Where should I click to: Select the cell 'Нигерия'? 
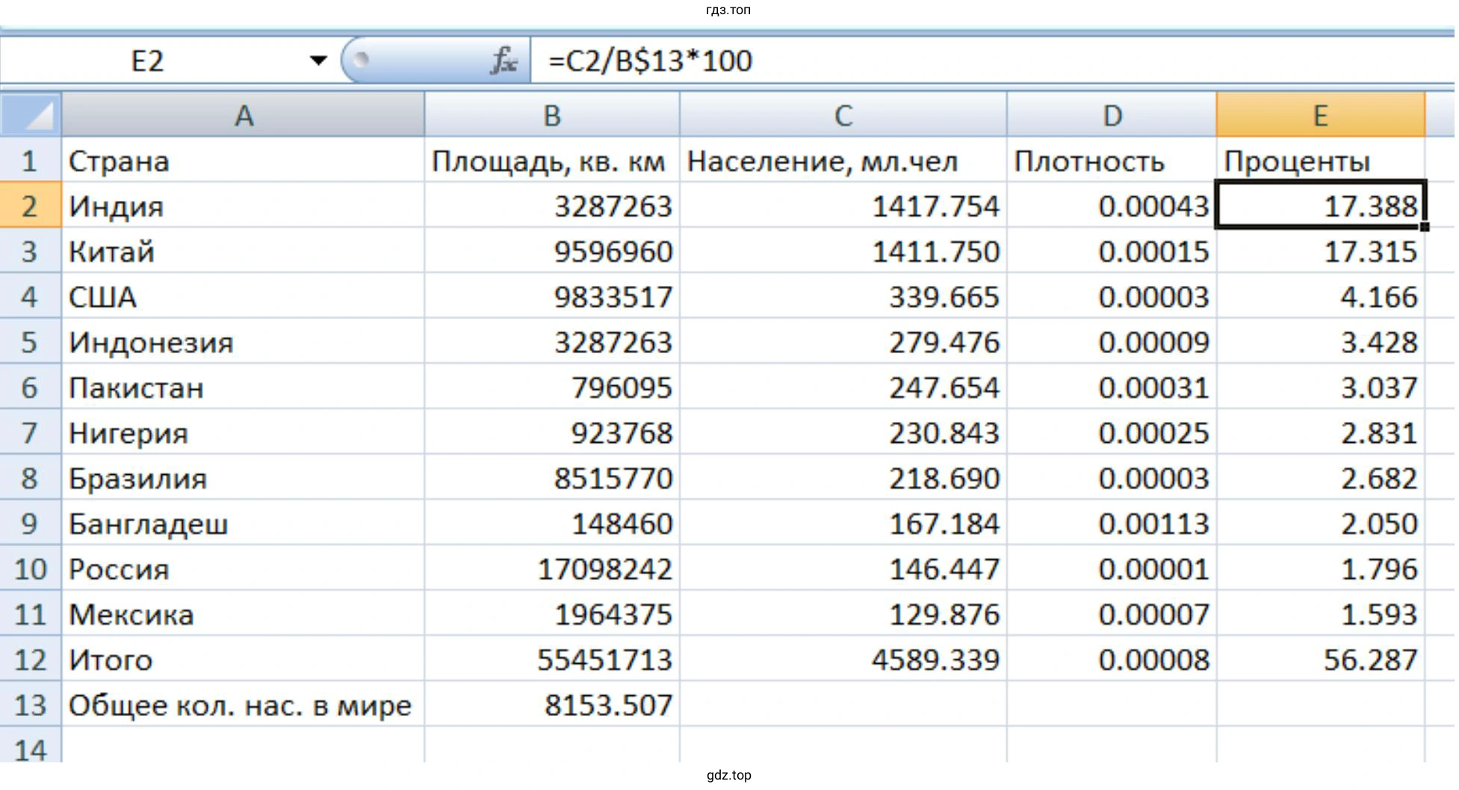click(x=244, y=433)
